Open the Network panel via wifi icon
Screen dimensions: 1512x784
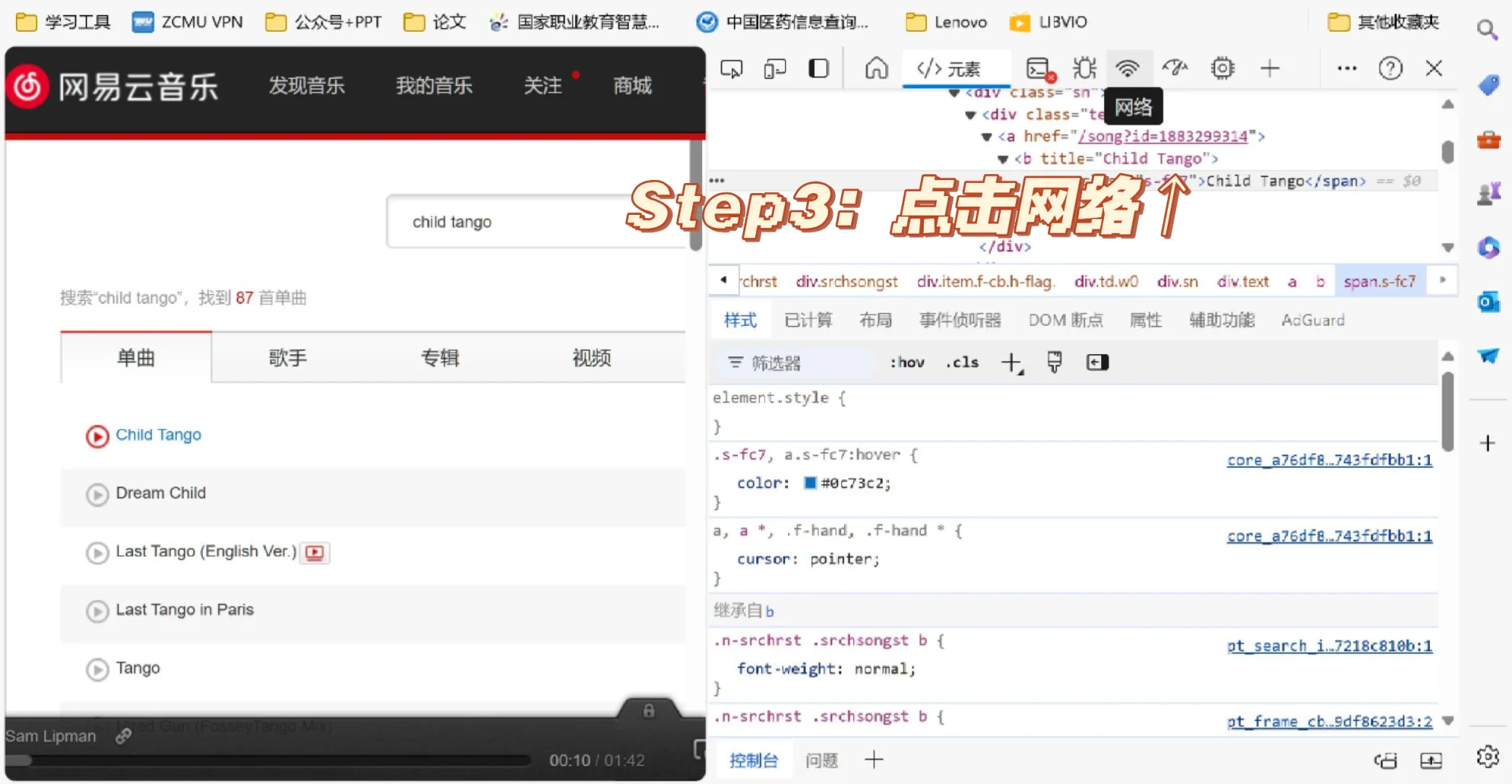click(x=1128, y=68)
